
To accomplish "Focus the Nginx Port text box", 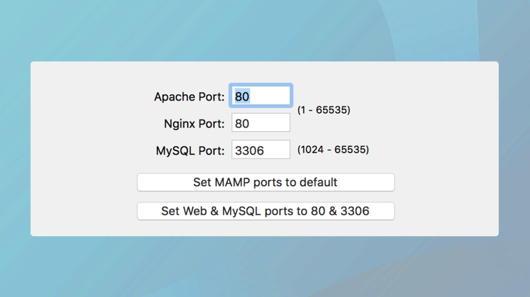I will point(261,123).
